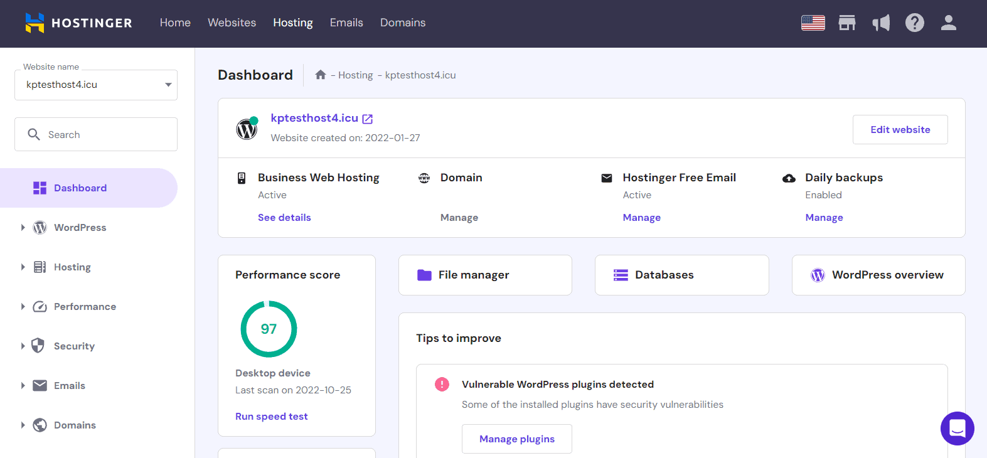Click the Hostinger logo
This screenshot has width=987, height=458.
[x=78, y=23]
